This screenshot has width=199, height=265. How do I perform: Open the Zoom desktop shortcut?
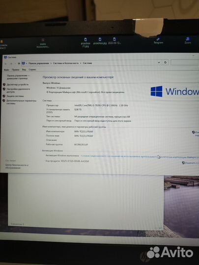188,41
